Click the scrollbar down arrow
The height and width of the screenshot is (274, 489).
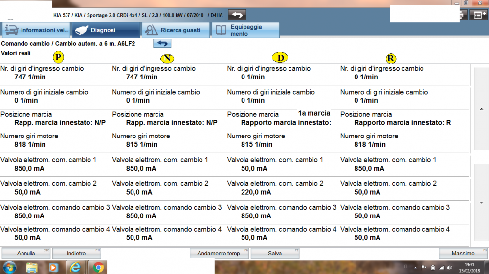tap(482, 202)
